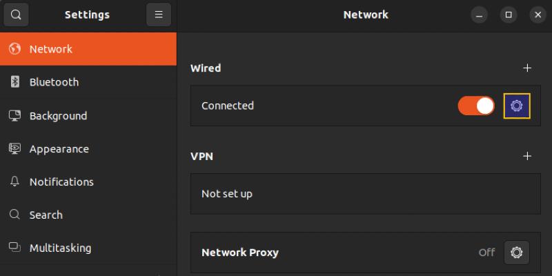Add a new VPN connection

pyautogui.click(x=528, y=156)
